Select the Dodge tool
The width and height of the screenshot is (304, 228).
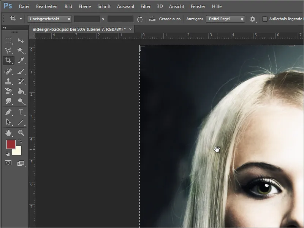21,101
